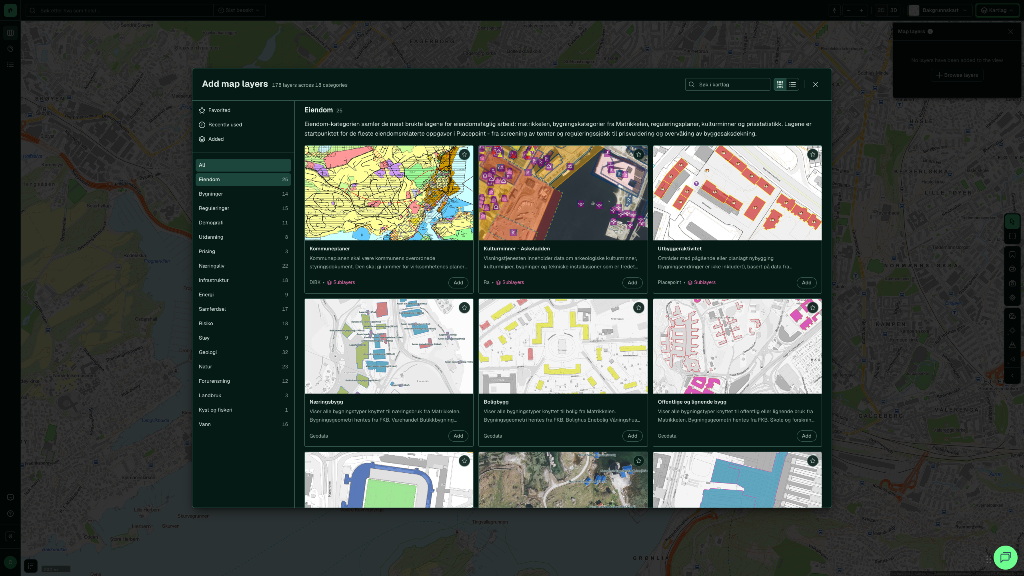1024x576 pixels.
Task: Open the feedback message icon in sidebar
Action: 10,497
